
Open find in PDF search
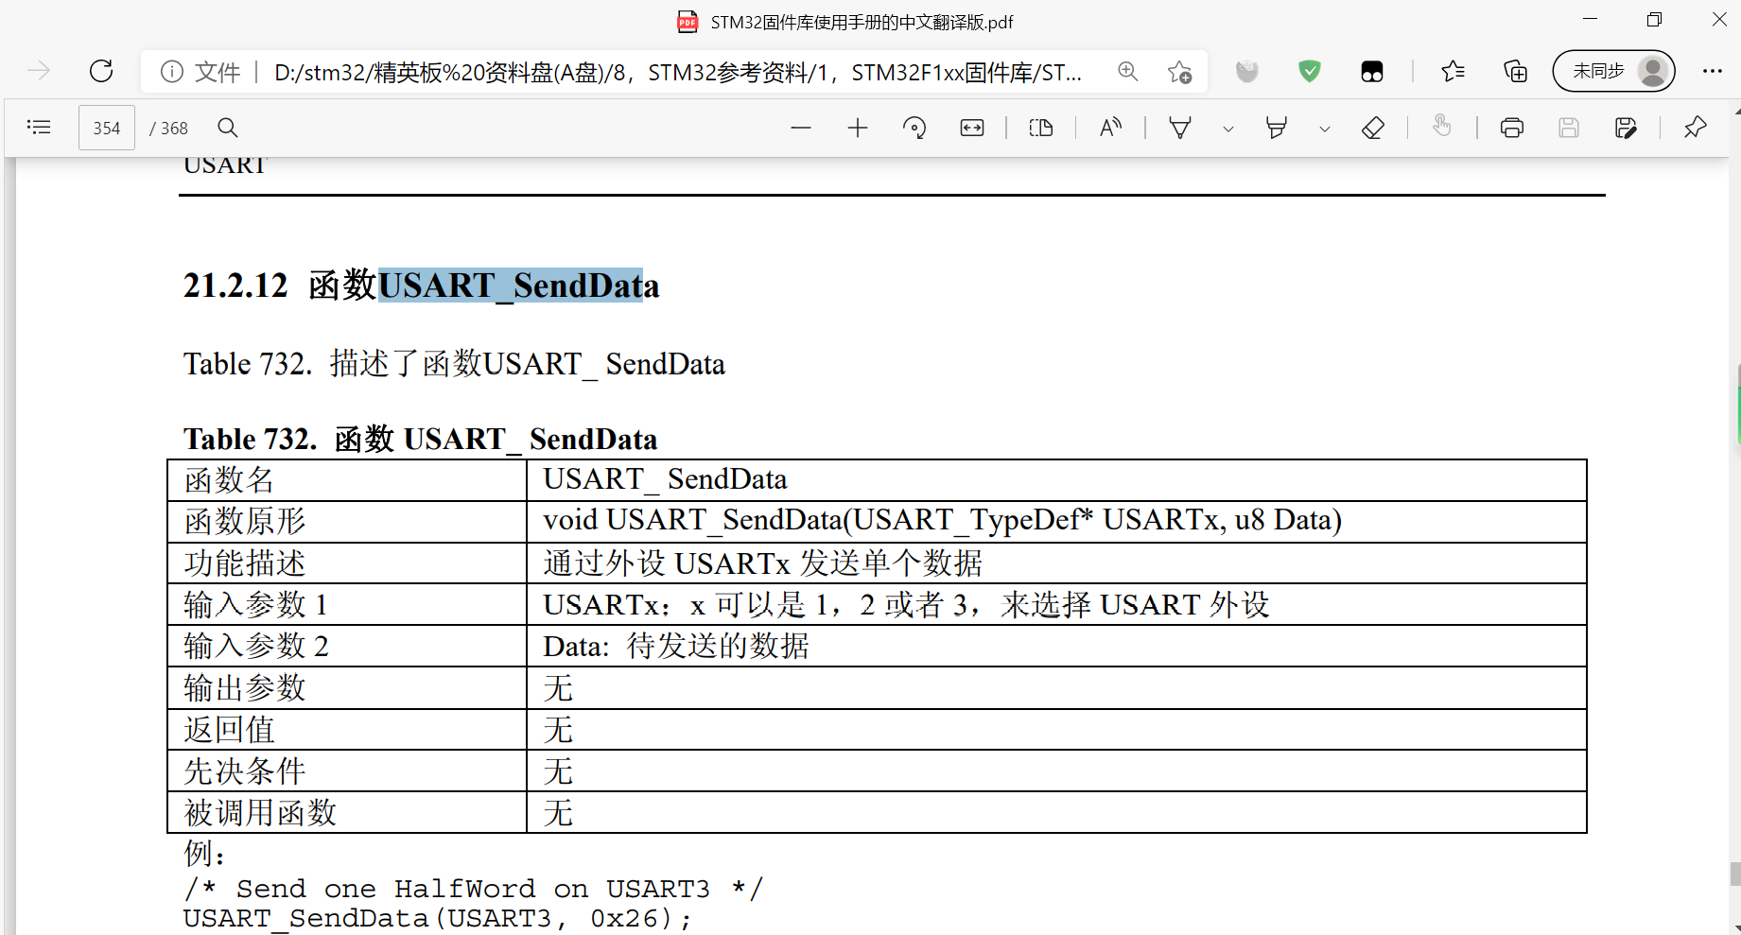point(228,128)
